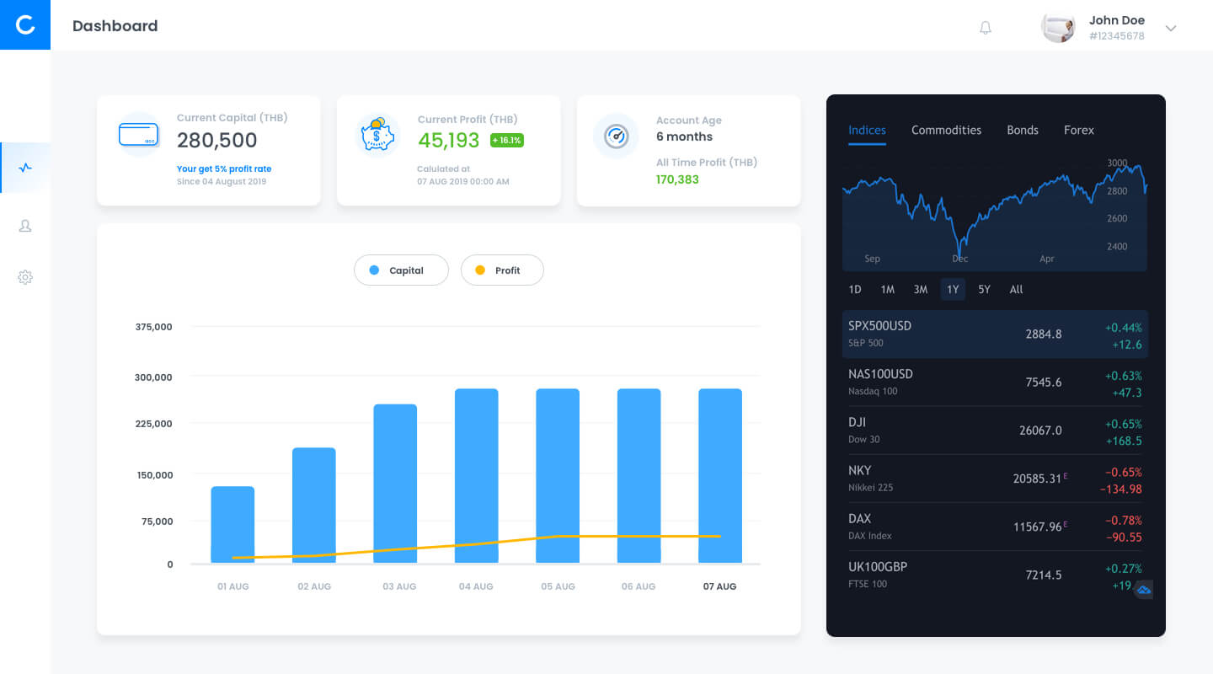Screen dimensions: 1213x674
Task: Click the credit card Current Capital icon
Action: click(x=139, y=135)
